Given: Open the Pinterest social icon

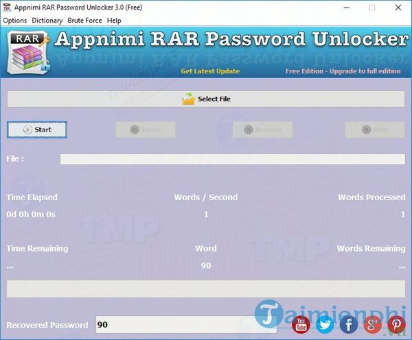Looking at the screenshot, I should click(396, 324).
